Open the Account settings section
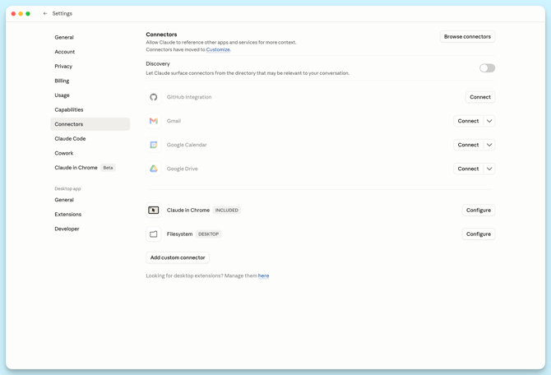This screenshot has width=551, height=375. 90,52
